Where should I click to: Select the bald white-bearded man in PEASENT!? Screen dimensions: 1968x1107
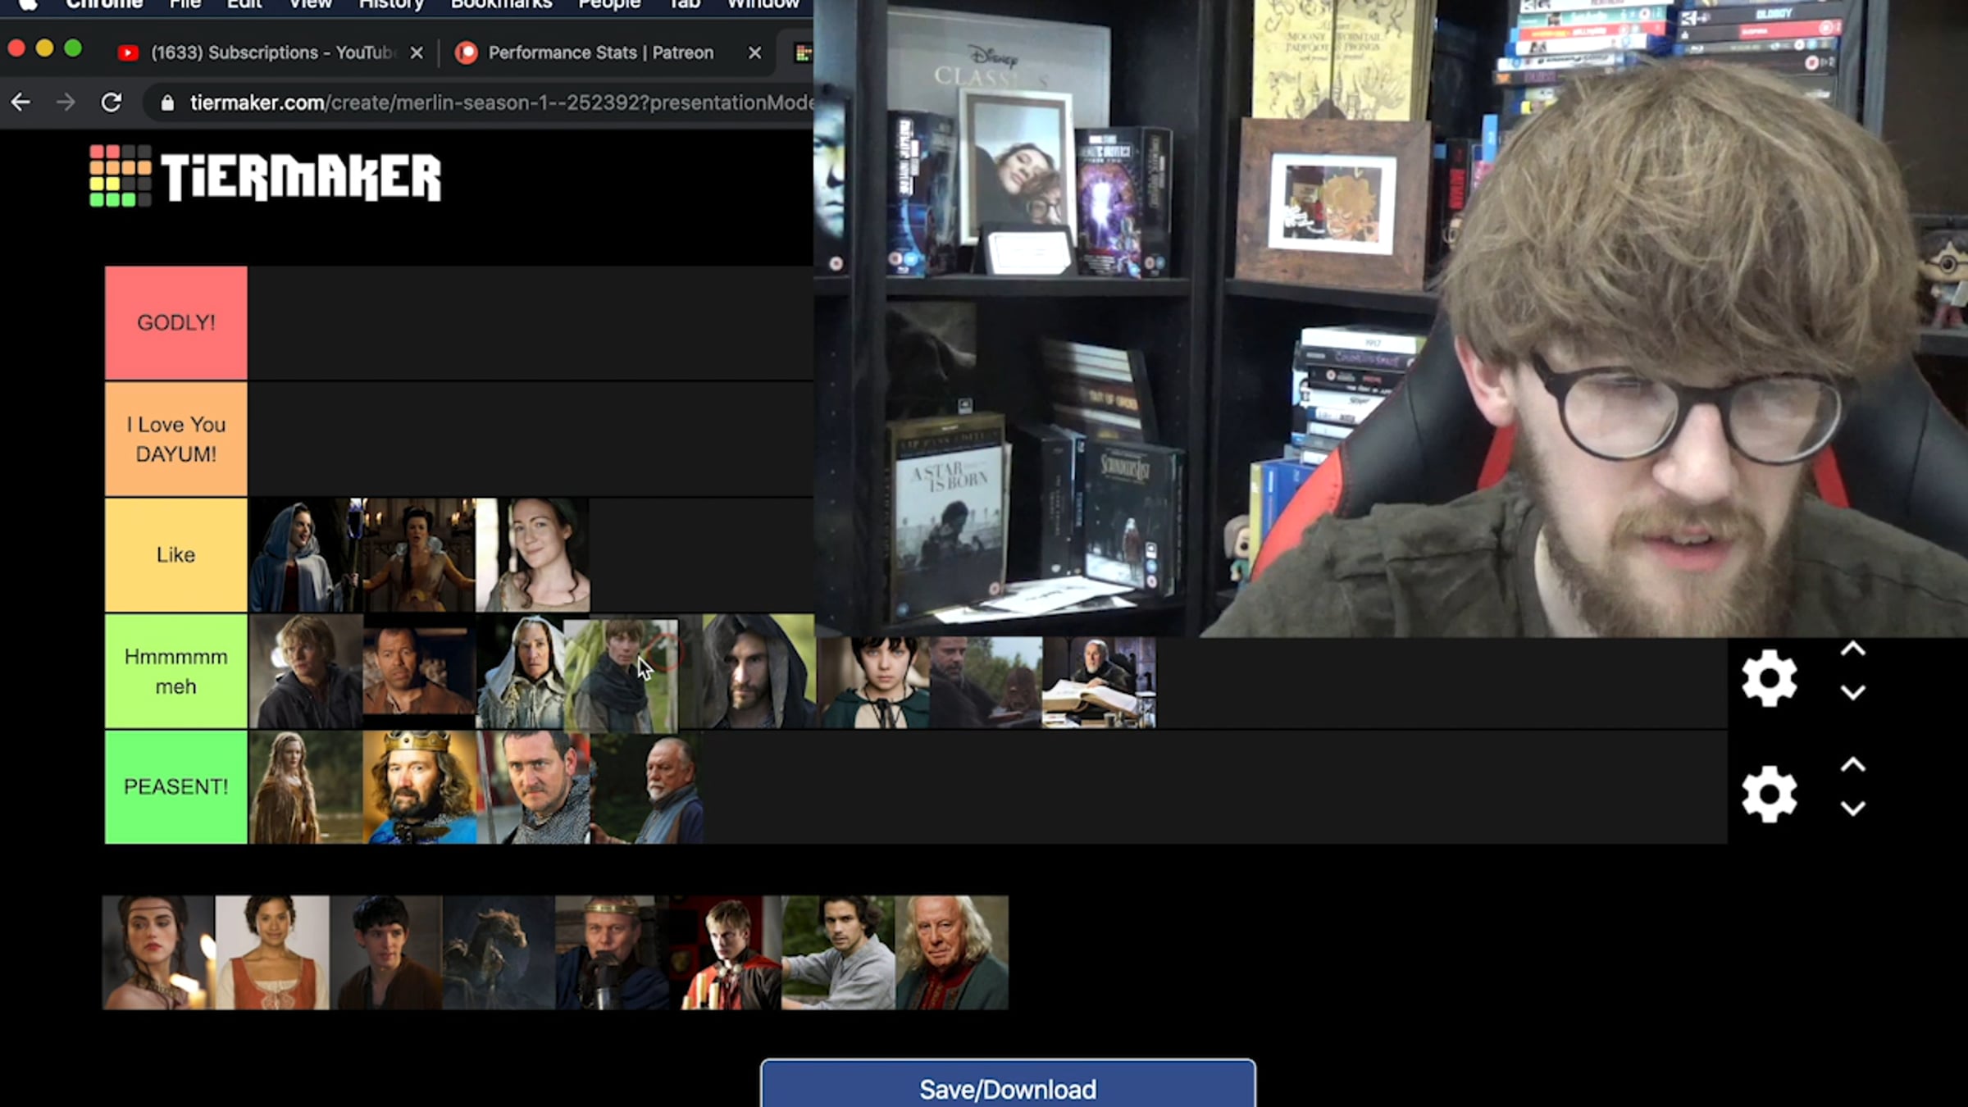(646, 787)
